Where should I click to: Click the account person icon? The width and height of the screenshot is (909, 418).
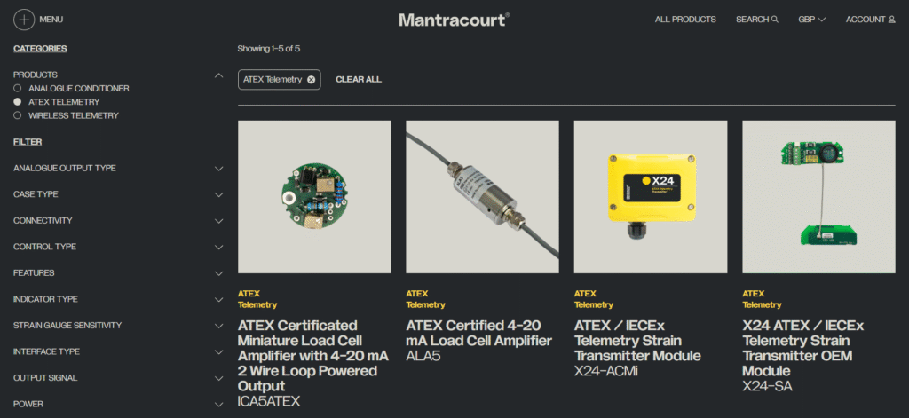(x=891, y=20)
